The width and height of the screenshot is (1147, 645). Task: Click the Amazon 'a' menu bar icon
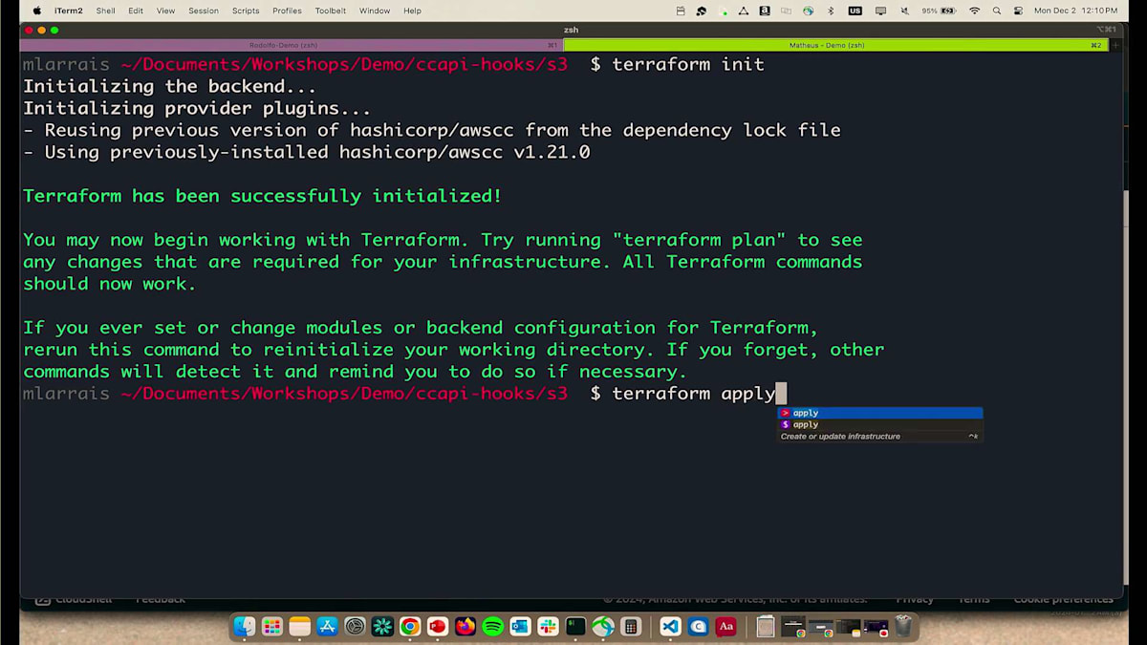[765, 11]
